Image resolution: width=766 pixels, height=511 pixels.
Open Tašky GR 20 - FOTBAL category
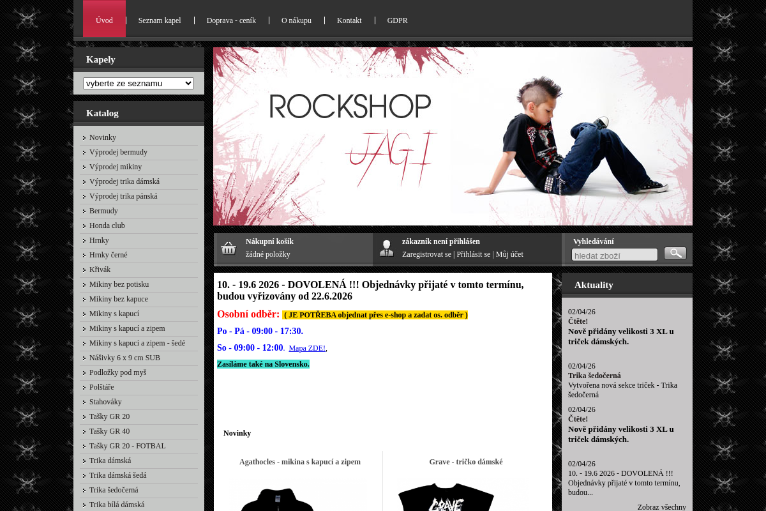pos(128,446)
